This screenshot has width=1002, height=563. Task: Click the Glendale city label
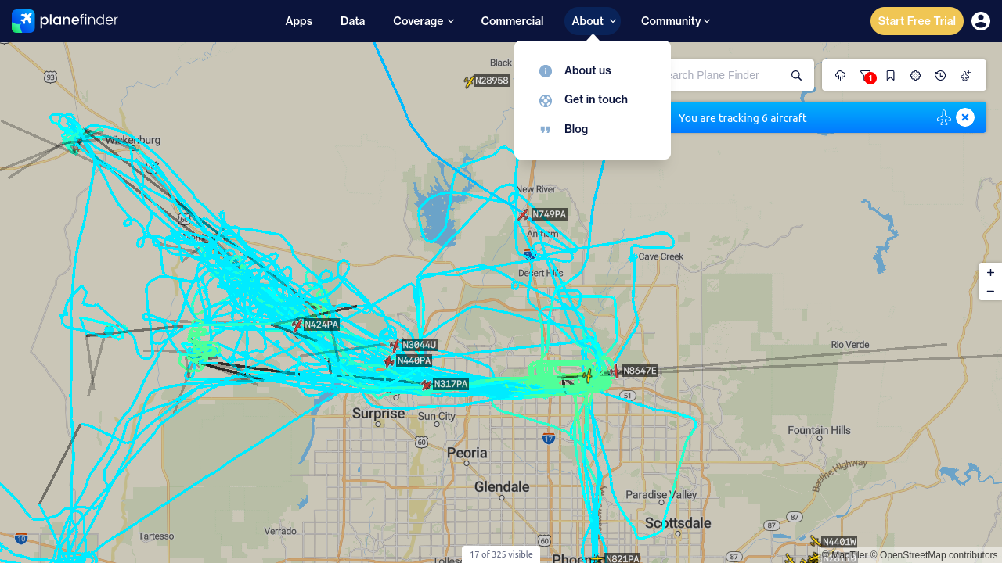[502, 487]
